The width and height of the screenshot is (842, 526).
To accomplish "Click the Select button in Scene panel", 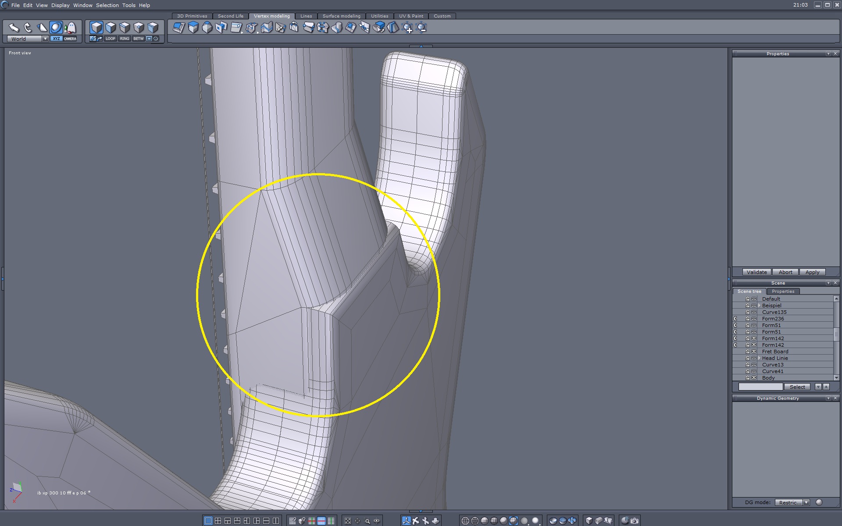I will coord(797,387).
